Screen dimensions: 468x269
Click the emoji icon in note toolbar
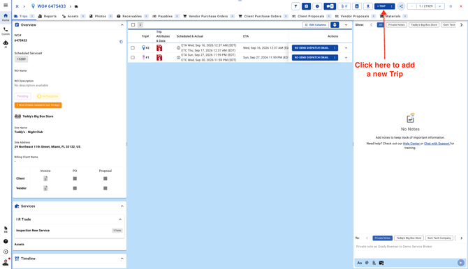[367, 263]
